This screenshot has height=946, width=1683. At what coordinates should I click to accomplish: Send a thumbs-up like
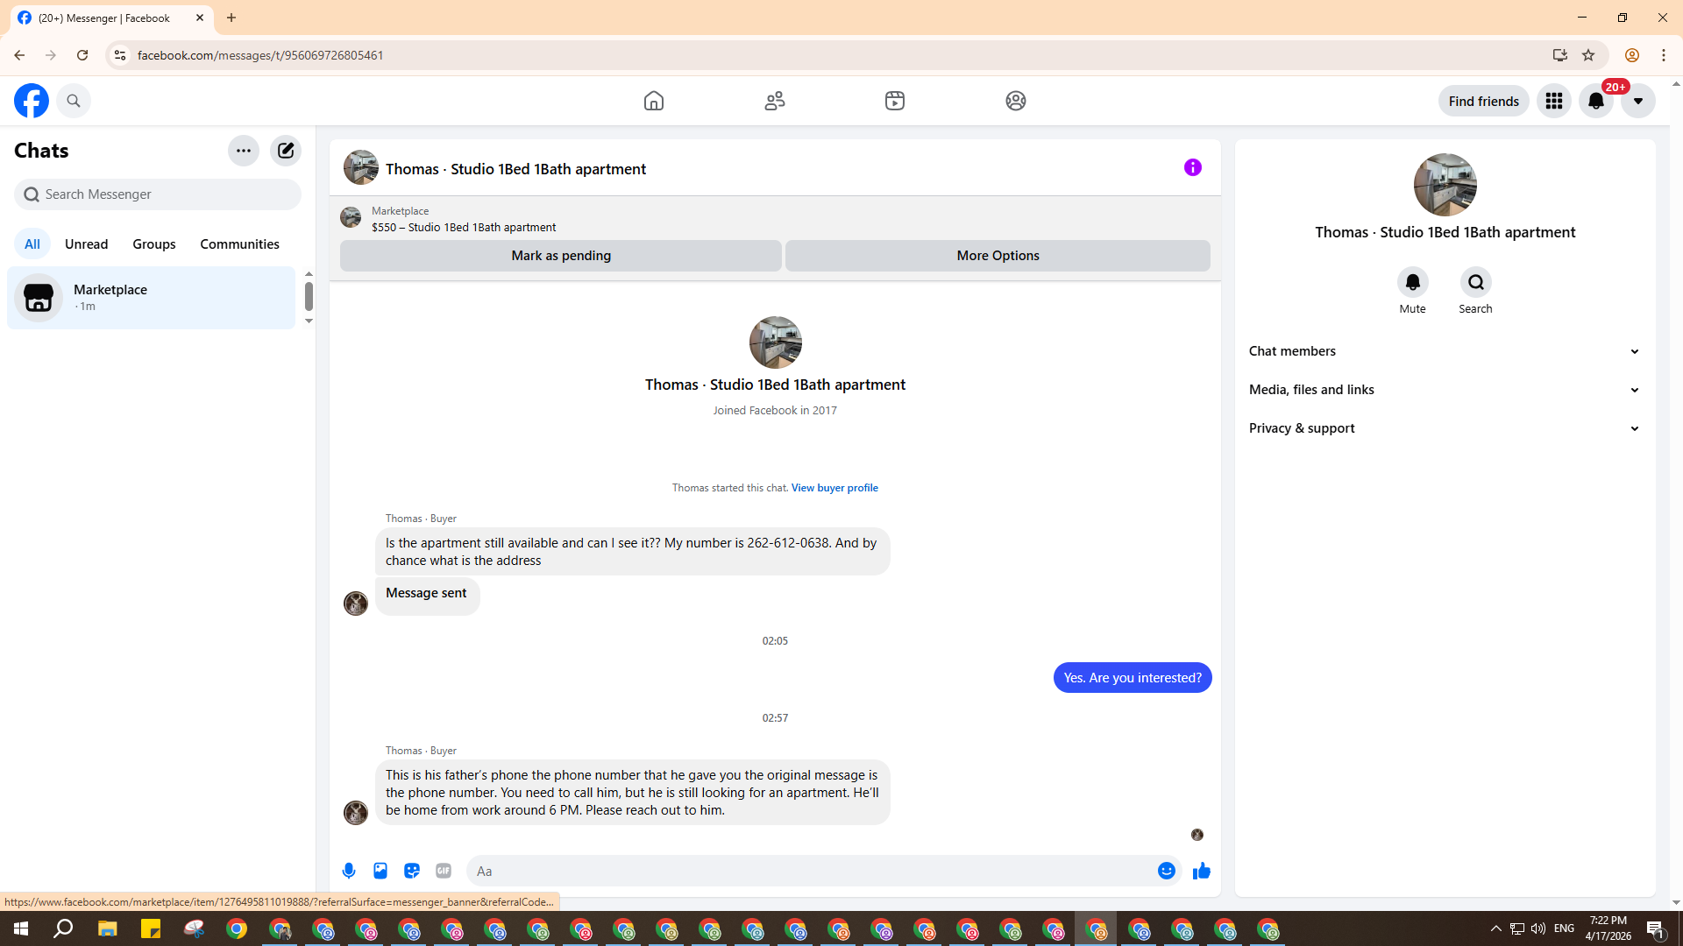point(1202,871)
